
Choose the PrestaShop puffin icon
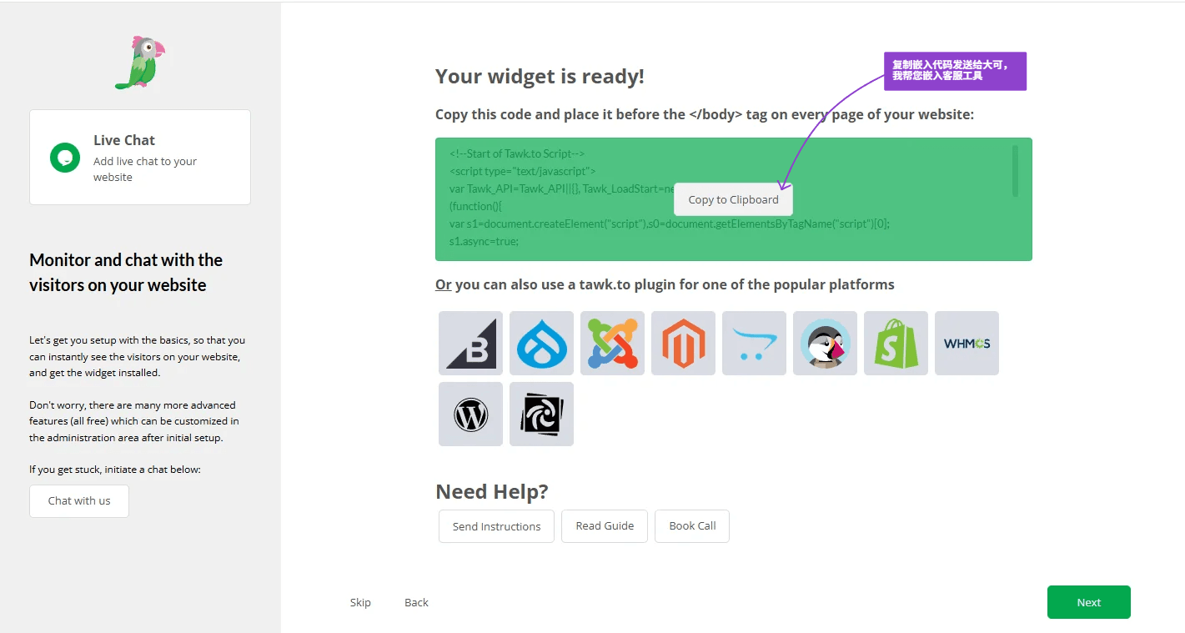pyautogui.click(x=825, y=343)
